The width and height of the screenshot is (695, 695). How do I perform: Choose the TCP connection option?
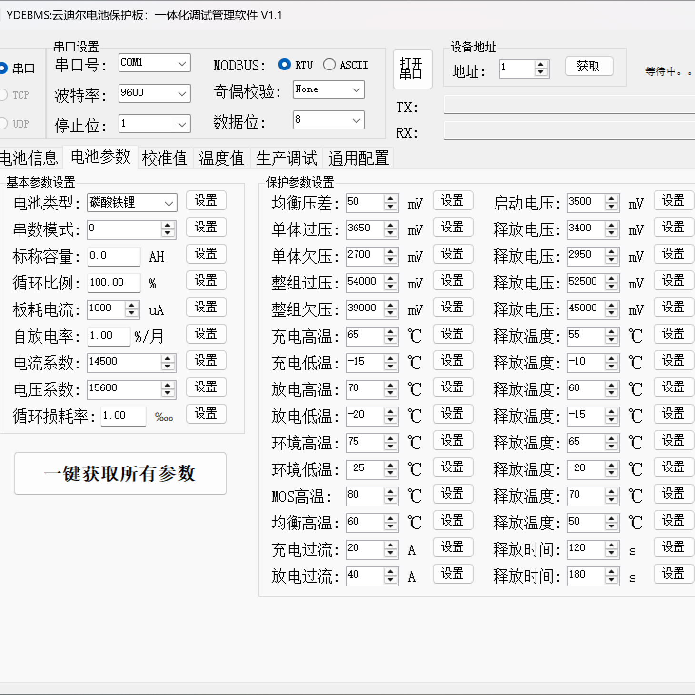coord(4,95)
